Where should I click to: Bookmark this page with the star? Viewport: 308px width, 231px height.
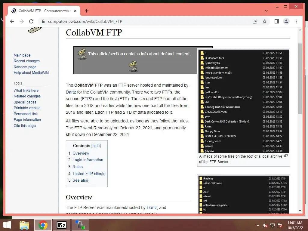tap(265, 21)
